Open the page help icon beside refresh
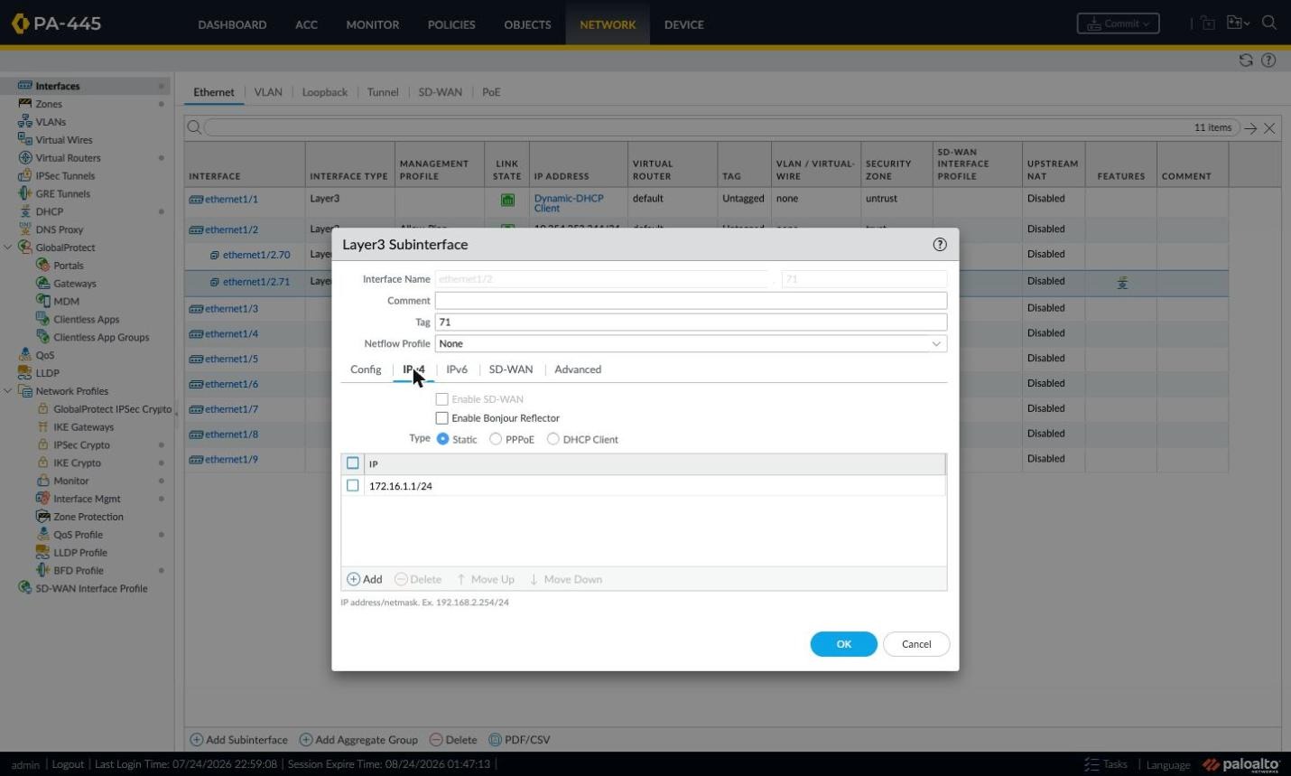The image size is (1291, 776). pyautogui.click(x=1268, y=61)
